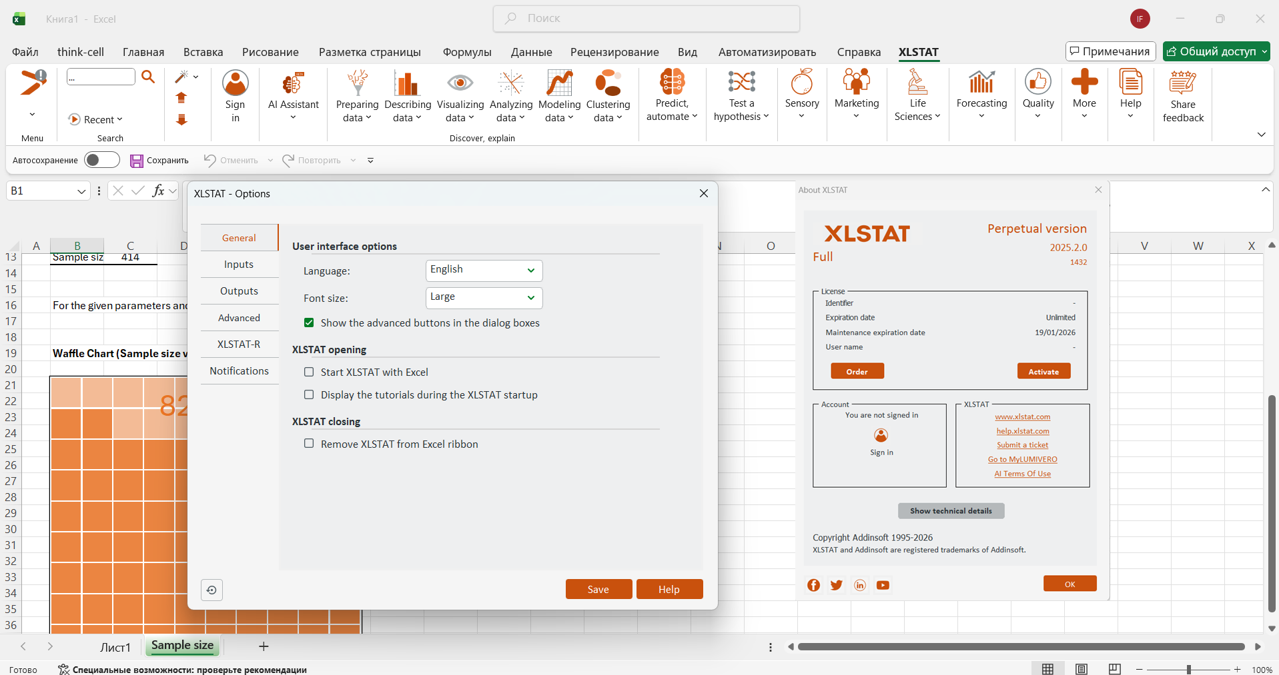Select the Notifications options tab
The width and height of the screenshot is (1279, 675).
point(239,371)
